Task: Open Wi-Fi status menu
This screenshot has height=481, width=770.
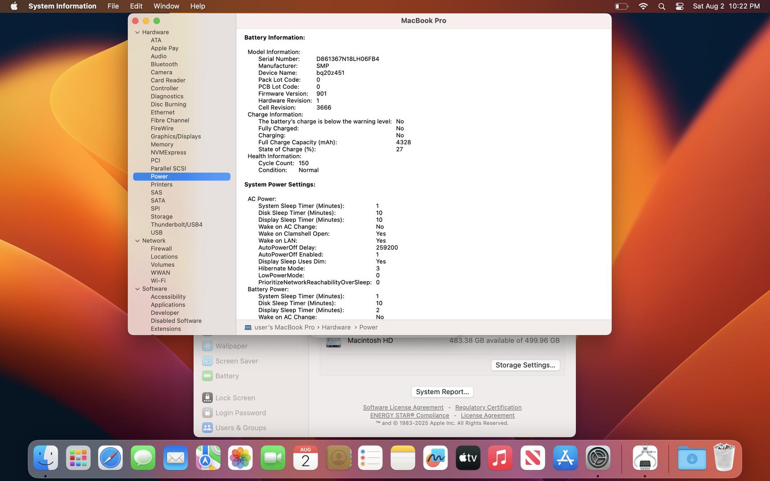Action: pyautogui.click(x=643, y=6)
